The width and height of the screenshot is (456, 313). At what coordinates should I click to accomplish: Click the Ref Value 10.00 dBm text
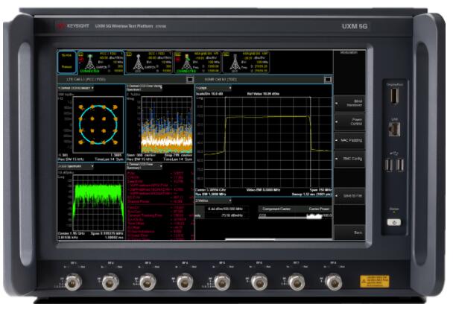tap(263, 94)
